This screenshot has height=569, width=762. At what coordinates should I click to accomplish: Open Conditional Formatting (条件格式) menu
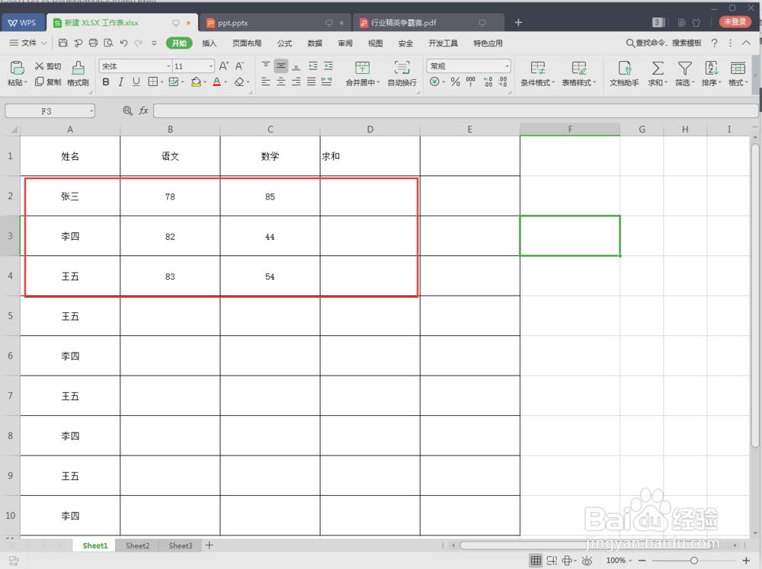[x=537, y=74]
